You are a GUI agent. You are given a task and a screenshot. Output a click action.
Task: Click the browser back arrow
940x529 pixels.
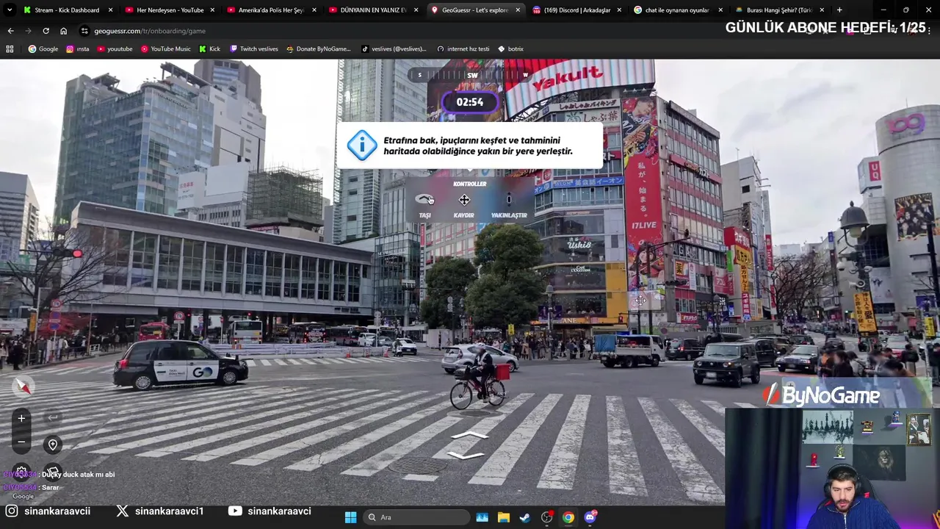click(x=10, y=31)
